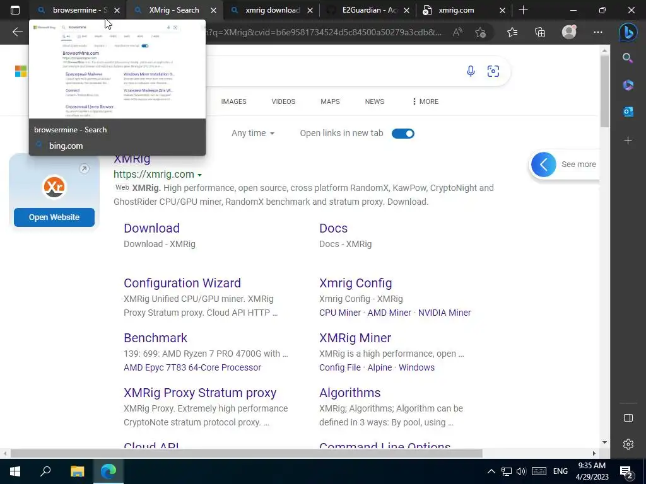The image size is (646, 484).
Task: Click the expand arrow on XMRig site card
Action: (84, 168)
